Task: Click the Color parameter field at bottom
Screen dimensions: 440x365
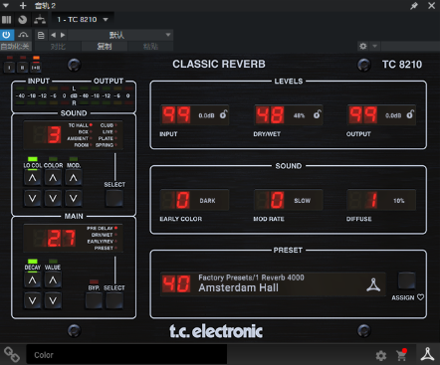Action: tap(126, 355)
